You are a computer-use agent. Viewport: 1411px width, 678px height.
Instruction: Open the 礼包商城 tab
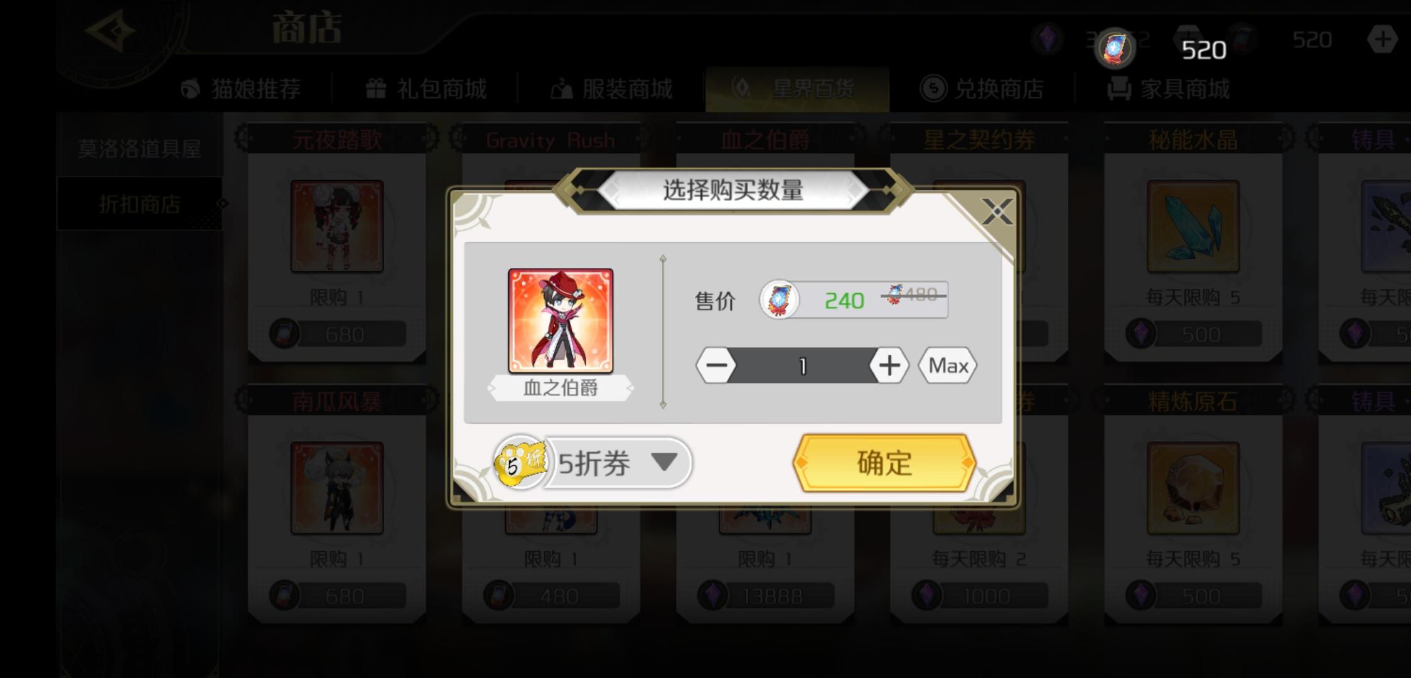[426, 89]
